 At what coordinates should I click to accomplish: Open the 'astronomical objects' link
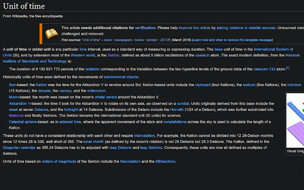pos(121,77)
